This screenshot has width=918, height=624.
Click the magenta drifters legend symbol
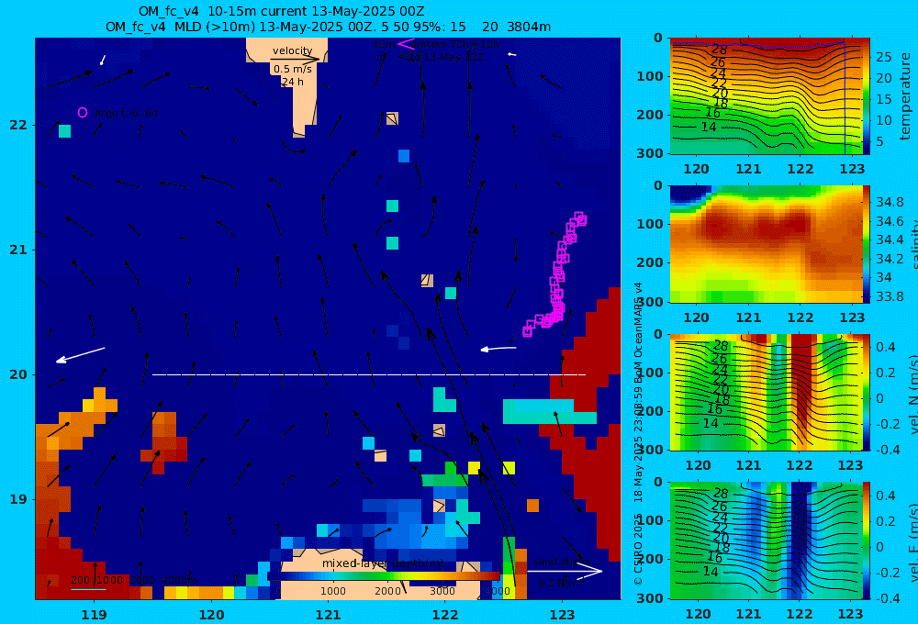(406, 44)
